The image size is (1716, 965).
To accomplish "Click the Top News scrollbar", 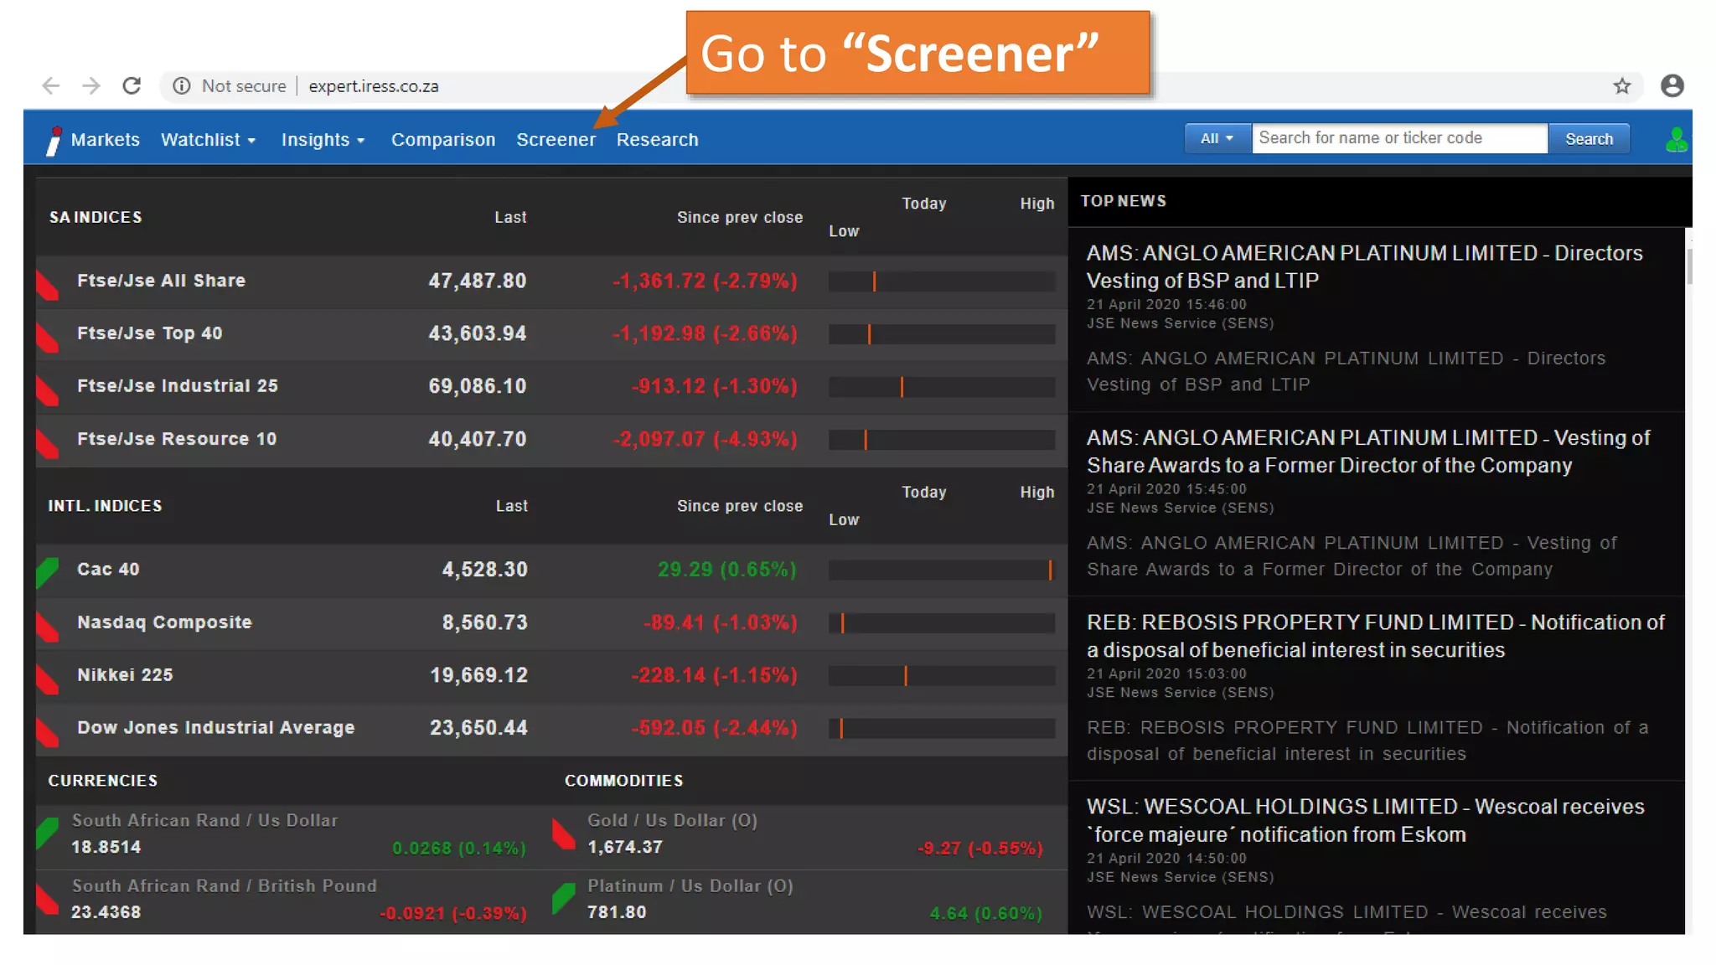I will [x=1688, y=266].
